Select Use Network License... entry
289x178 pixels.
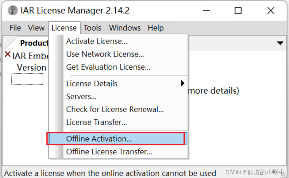point(118,54)
